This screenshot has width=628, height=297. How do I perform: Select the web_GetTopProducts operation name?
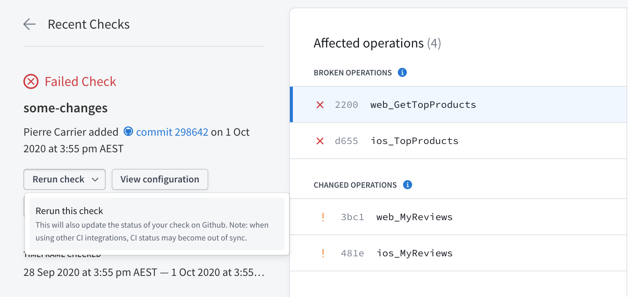point(423,105)
